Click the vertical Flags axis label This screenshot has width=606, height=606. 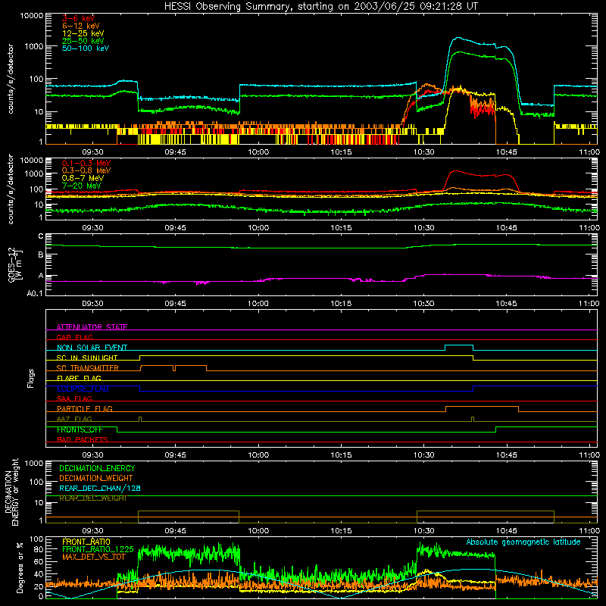31,378
